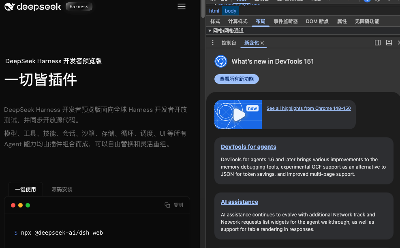Open the 样式 styles tab
This screenshot has height=248, width=400.
215,21
